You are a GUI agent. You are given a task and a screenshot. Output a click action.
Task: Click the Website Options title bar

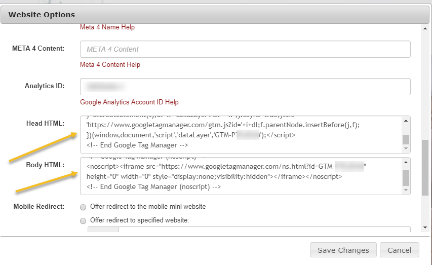(215, 15)
